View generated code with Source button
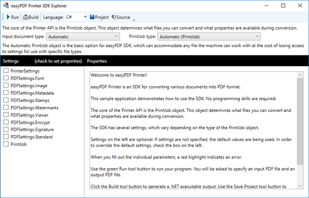 121,17
